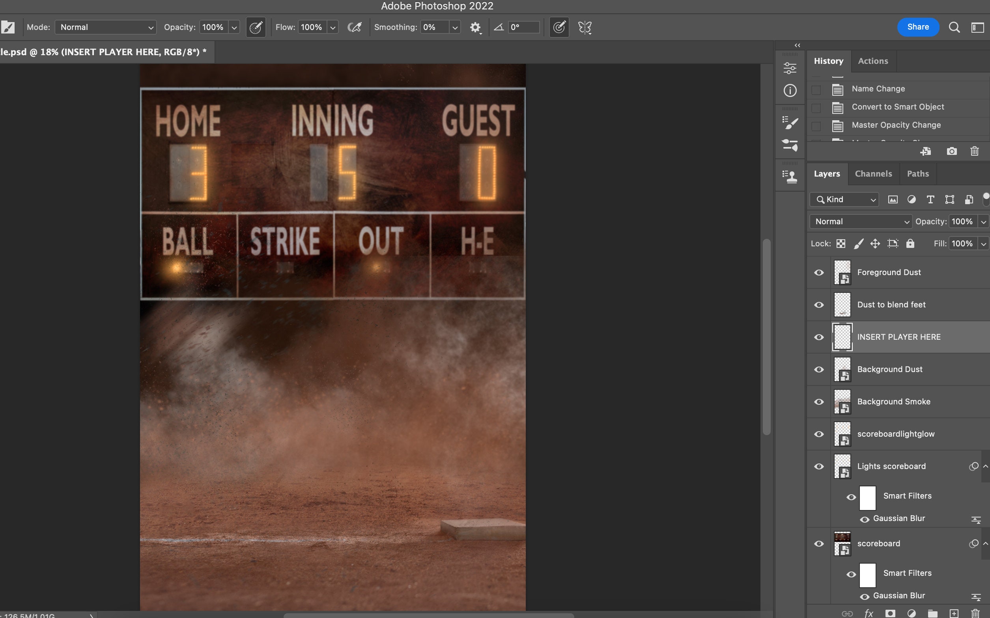
Task: Select the INSERT PLAYER HERE layer thumbnail
Action: point(842,336)
